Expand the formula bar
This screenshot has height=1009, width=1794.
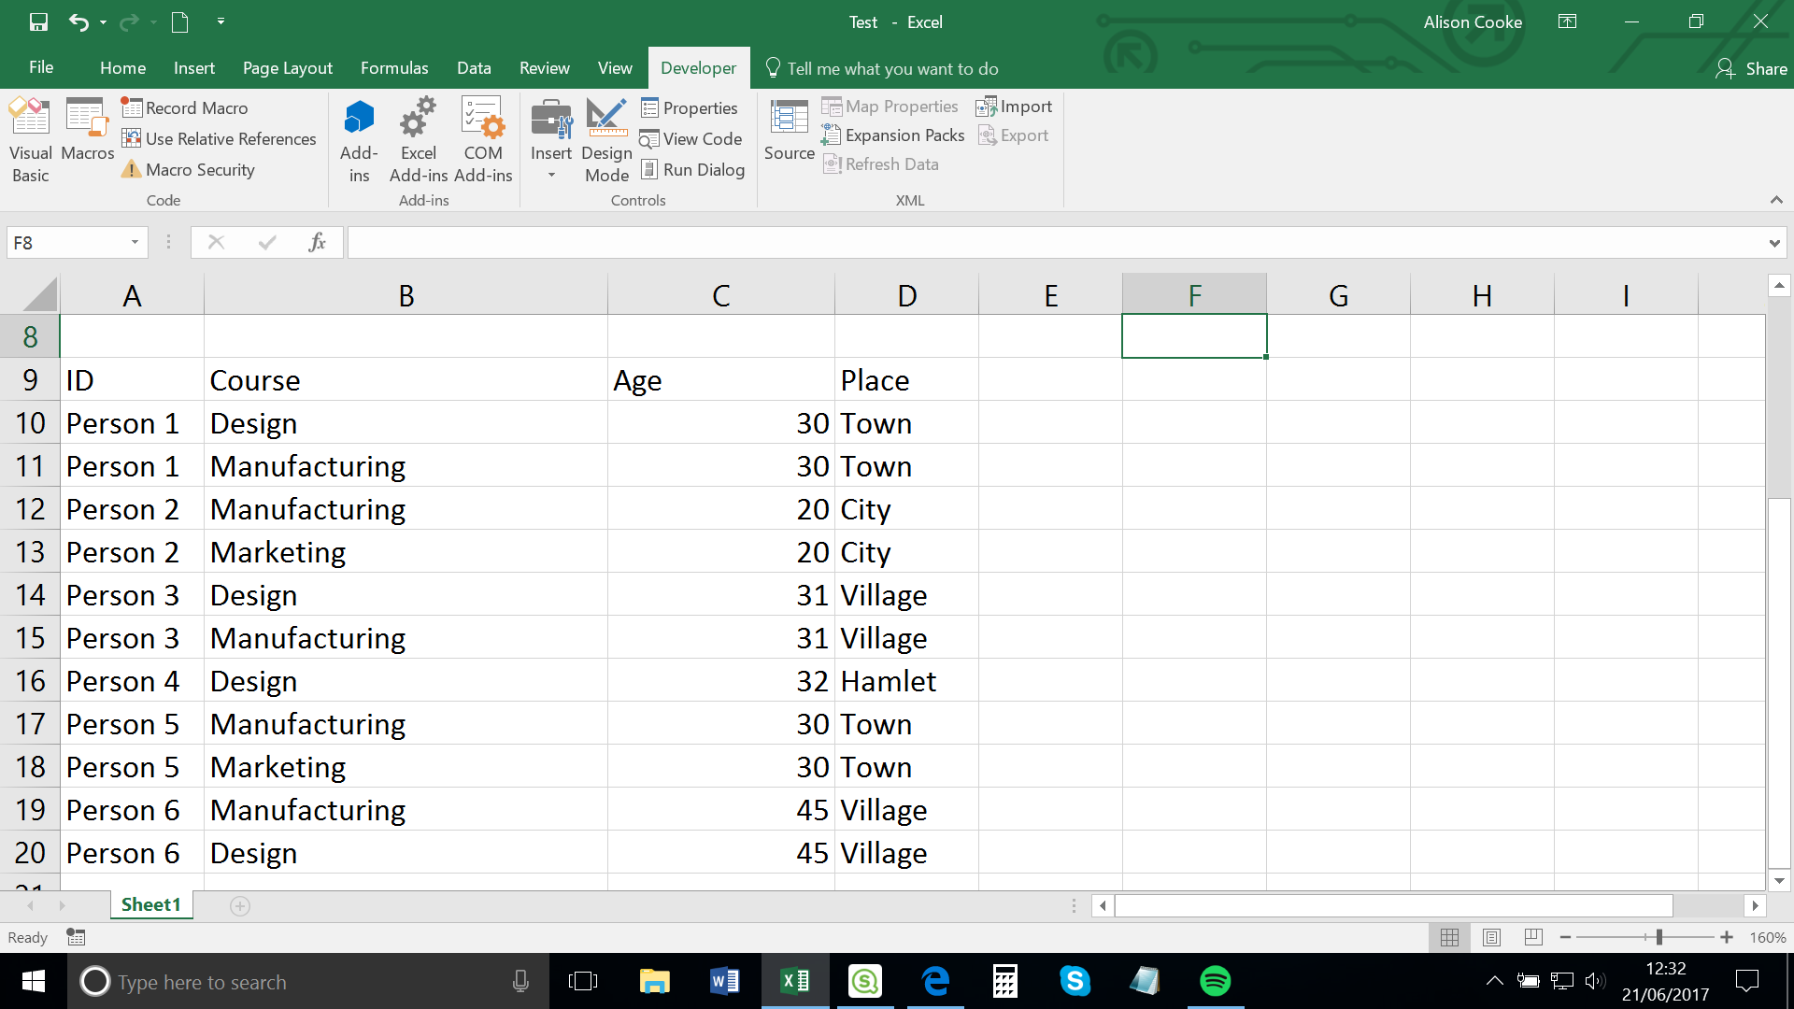point(1773,242)
